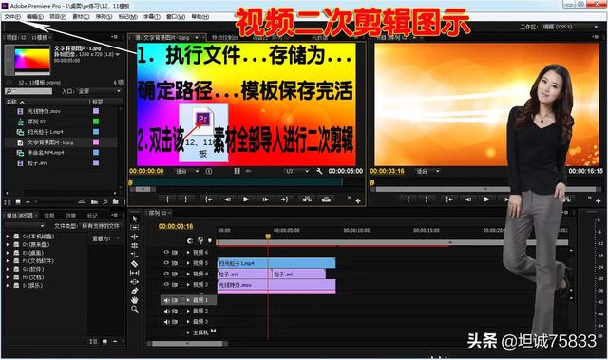Click Find magnifier icon in Project panel footer
The width and height of the screenshot is (608, 360).
pyautogui.click(x=105, y=202)
